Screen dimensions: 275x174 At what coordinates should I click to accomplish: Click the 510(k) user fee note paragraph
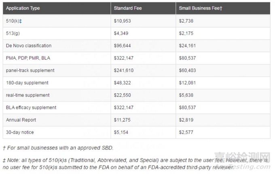(133, 164)
